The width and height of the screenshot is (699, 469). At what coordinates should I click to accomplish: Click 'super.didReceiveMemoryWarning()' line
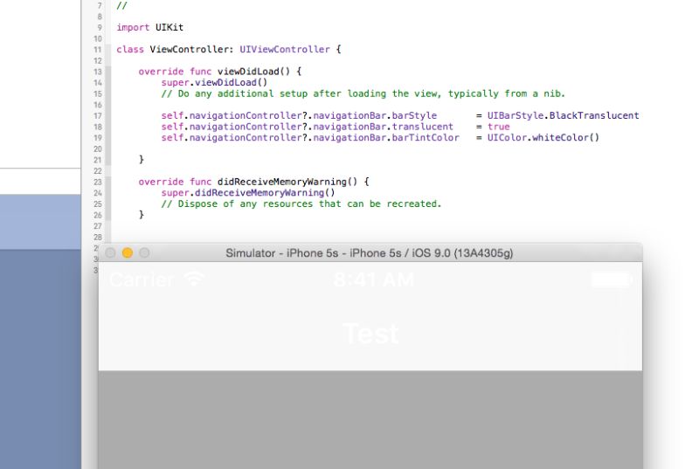pyautogui.click(x=248, y=193)
